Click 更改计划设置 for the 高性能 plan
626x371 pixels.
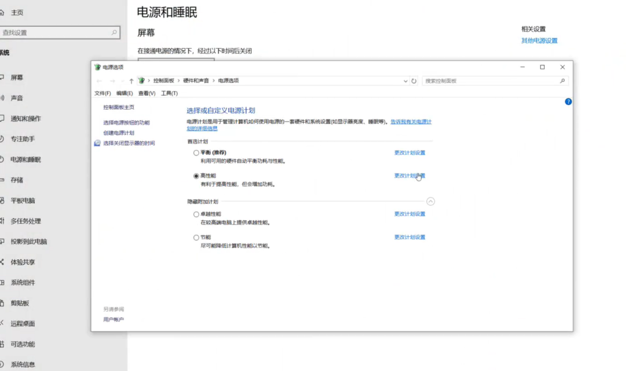(409, 176)
